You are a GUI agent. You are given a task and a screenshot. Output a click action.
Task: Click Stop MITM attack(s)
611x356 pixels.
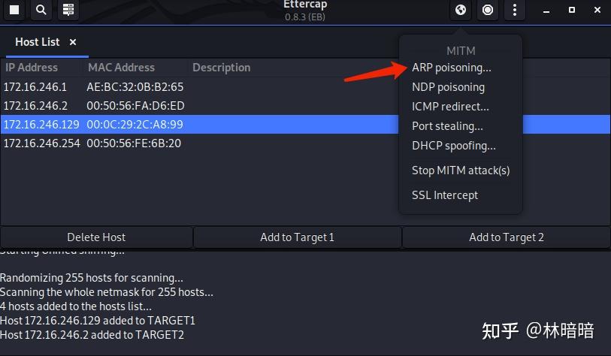[x=461, y=170]
